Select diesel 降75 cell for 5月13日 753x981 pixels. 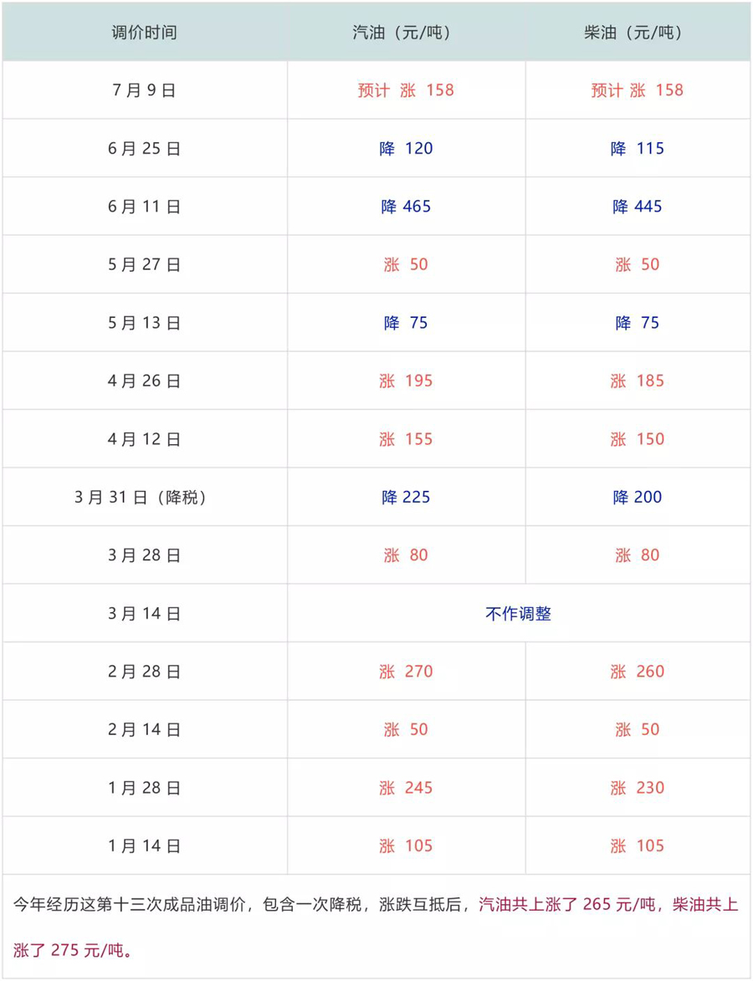click(x=638, y=323)
